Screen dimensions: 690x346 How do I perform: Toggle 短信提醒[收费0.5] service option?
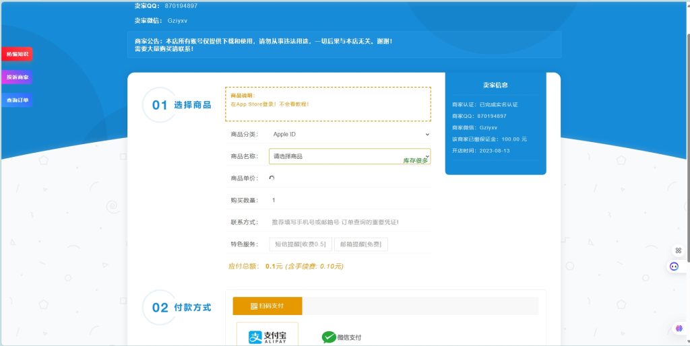(301, 244)
